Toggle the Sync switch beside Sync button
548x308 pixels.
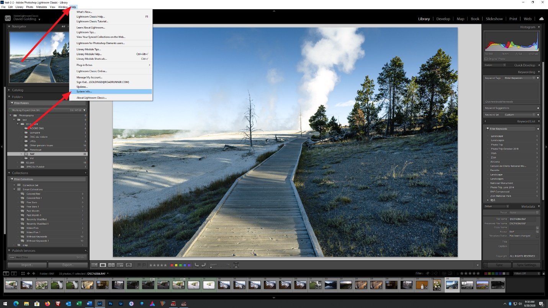(x=485, y=265)
